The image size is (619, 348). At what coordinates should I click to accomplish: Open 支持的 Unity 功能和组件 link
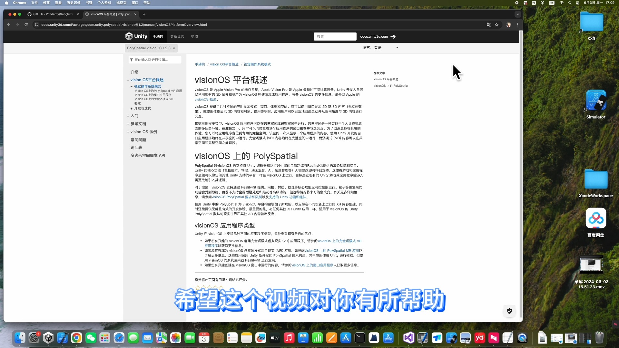tap(287, 197)
